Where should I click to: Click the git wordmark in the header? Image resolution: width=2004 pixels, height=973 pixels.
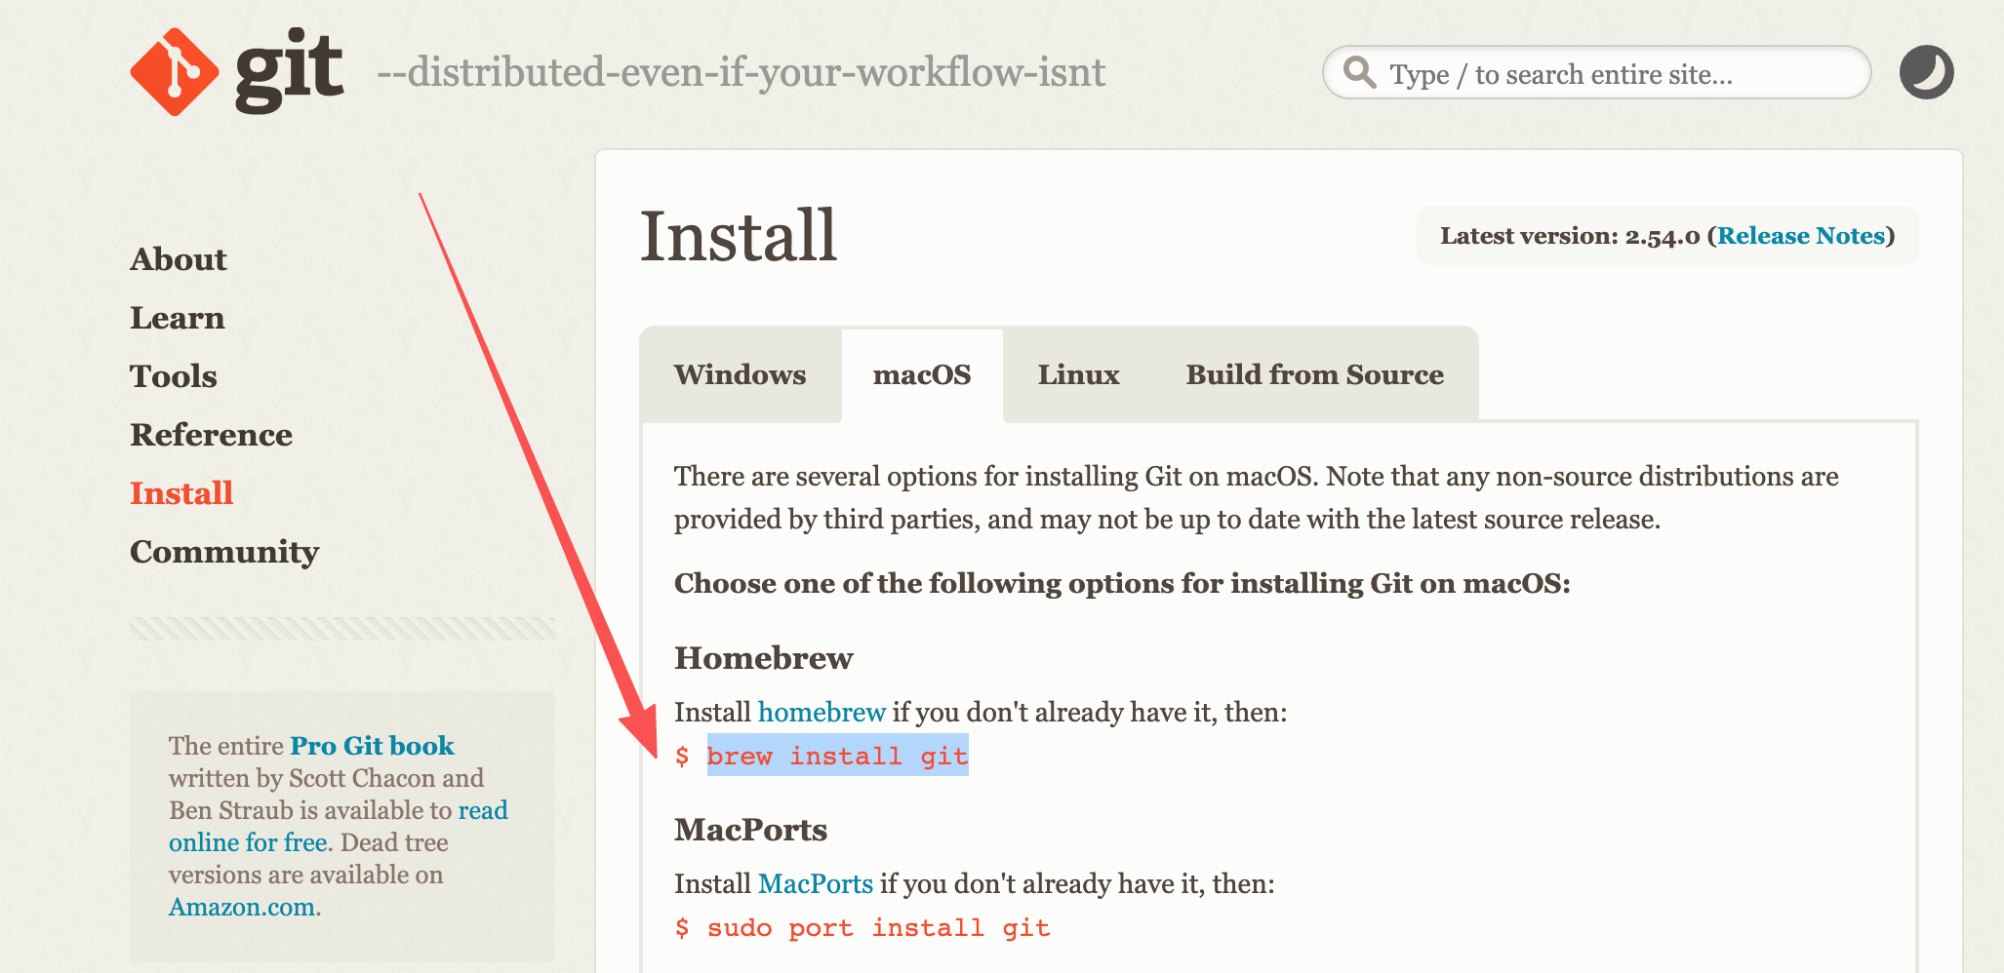[289, 72]
